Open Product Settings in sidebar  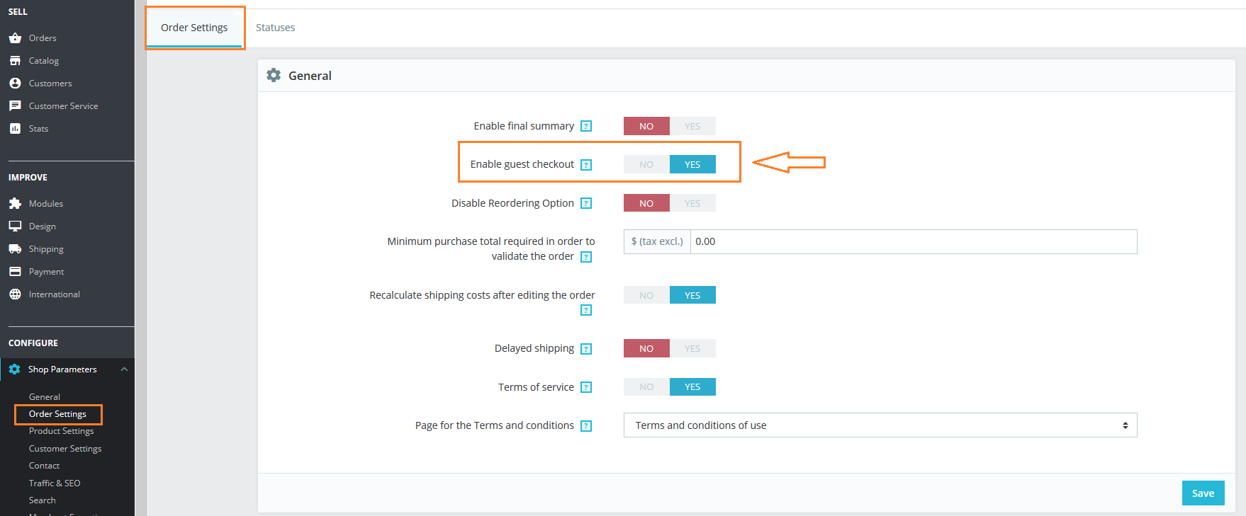[x=61, y=431]
